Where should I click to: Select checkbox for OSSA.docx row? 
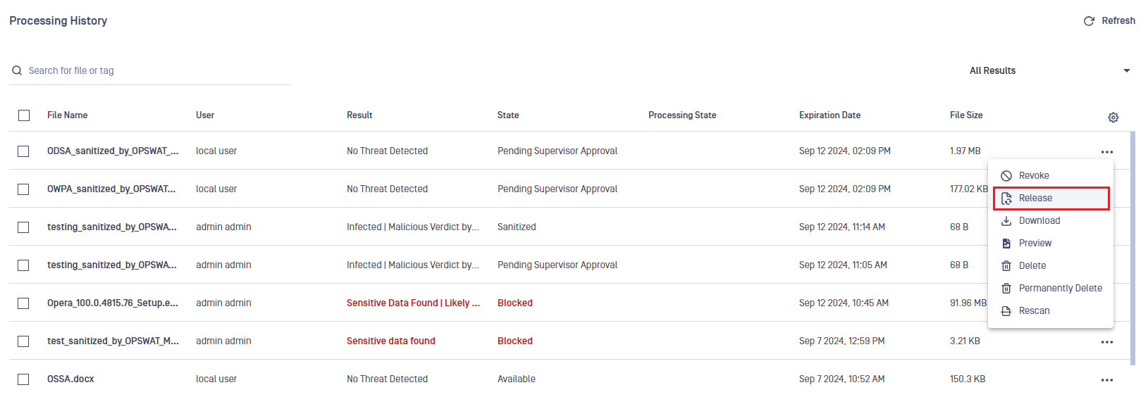(x=23, y=379)
